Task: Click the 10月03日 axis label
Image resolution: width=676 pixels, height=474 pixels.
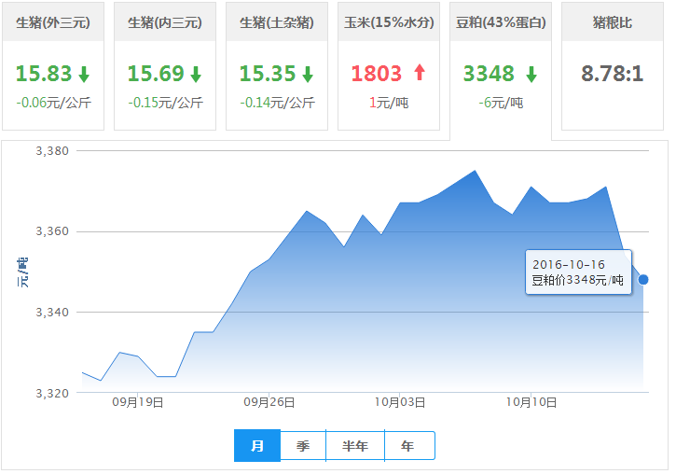Action: [400, 402]
